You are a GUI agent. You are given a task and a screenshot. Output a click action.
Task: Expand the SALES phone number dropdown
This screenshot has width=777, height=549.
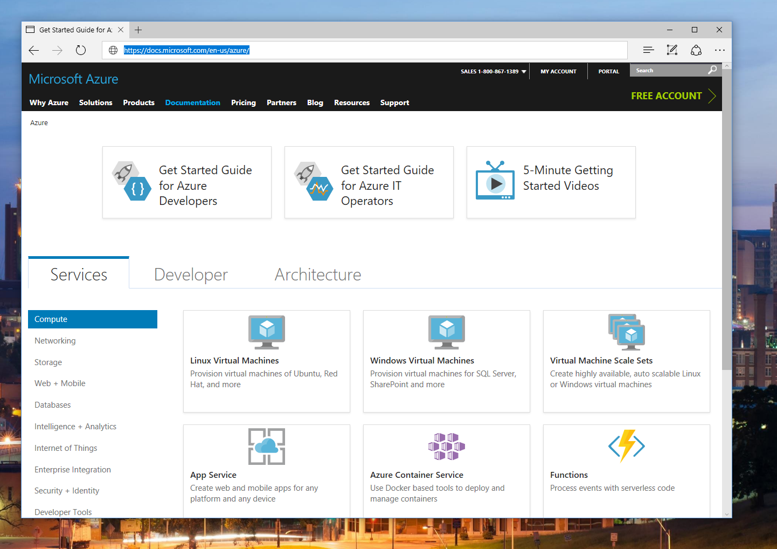coord(524,71)
